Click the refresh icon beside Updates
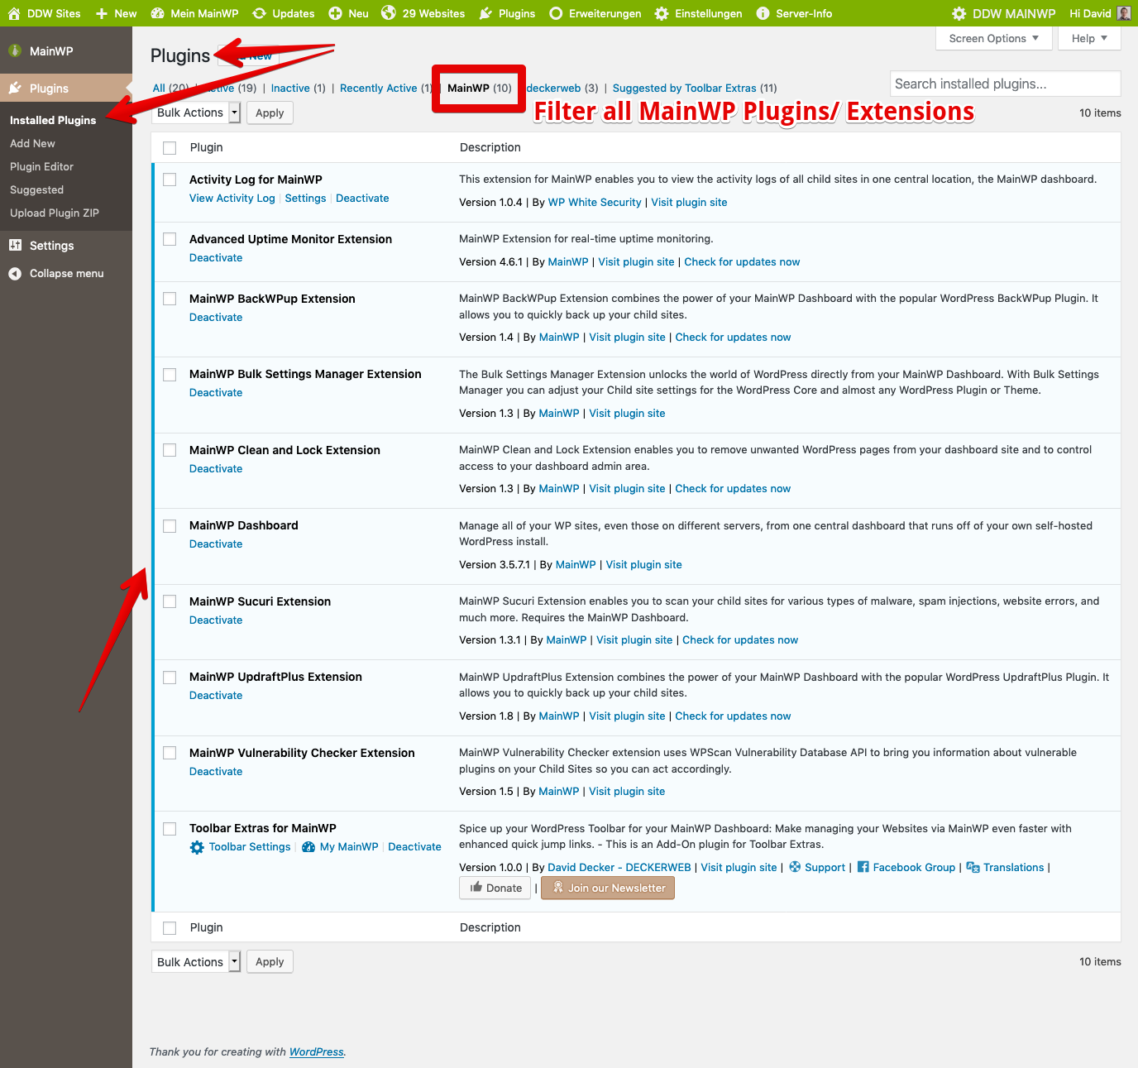The width and height of the screenshot is (1138, 1068). coord(259,13)
